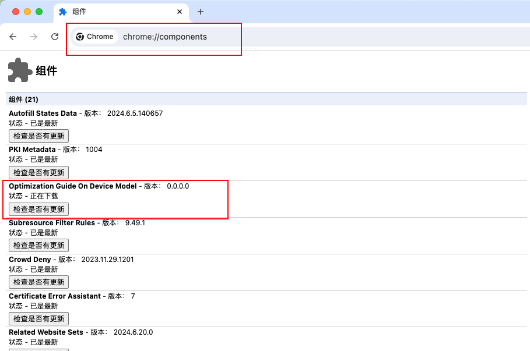530x351 pixels.
Task: Click version number 0.0.0.0
Action: coord(178,186)
